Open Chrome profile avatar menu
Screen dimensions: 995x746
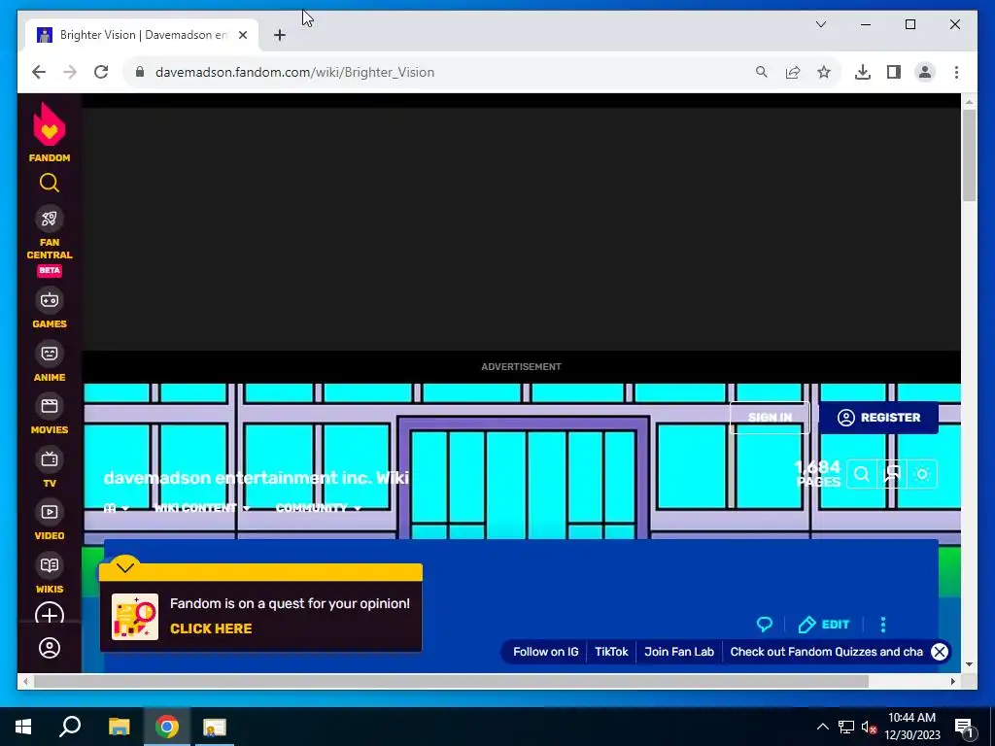point(925,72)
